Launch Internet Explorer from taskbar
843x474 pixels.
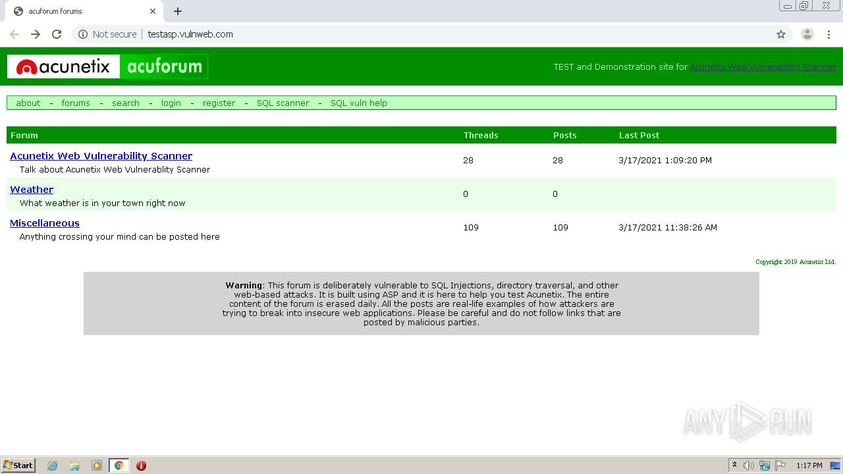(52, 465)
